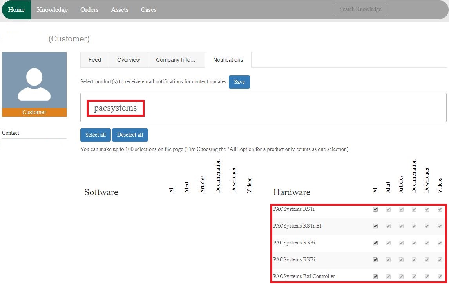
Task: Click the PACSystems RSTi product name
Action: coord(294,209)
